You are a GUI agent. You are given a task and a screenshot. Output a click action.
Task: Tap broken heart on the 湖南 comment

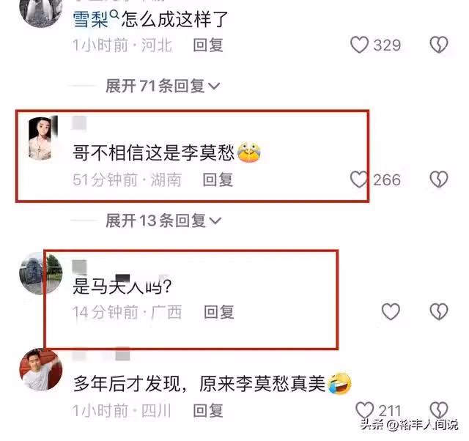click(x=439, y=179)
